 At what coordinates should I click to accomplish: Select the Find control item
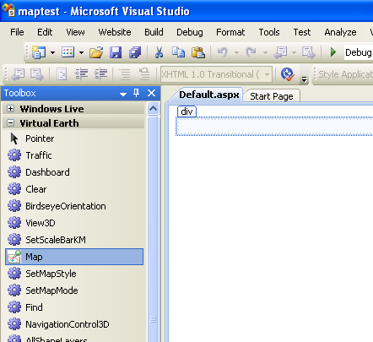[x=74, y=307]
